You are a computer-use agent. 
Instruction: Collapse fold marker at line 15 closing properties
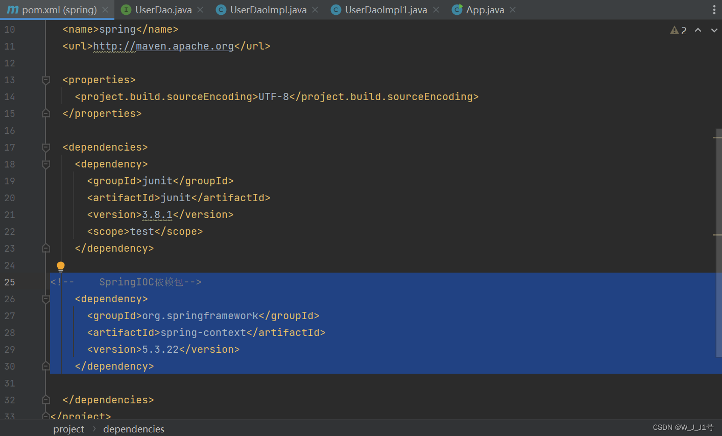46,113
